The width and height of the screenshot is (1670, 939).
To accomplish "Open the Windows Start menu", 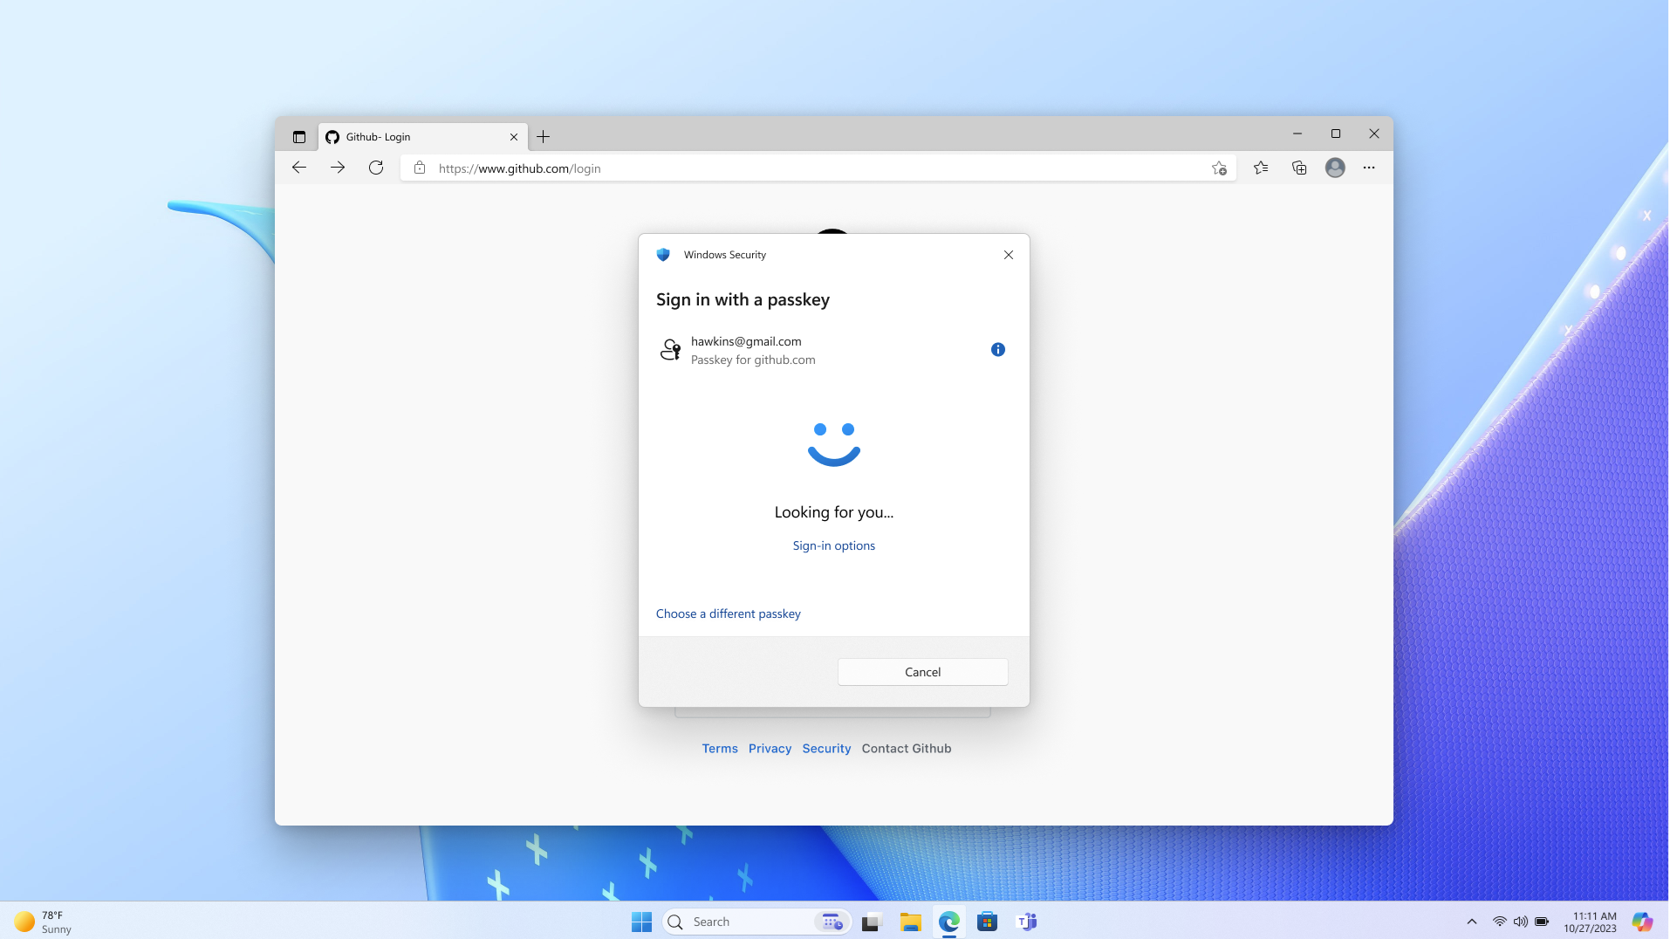I will 641,921.
